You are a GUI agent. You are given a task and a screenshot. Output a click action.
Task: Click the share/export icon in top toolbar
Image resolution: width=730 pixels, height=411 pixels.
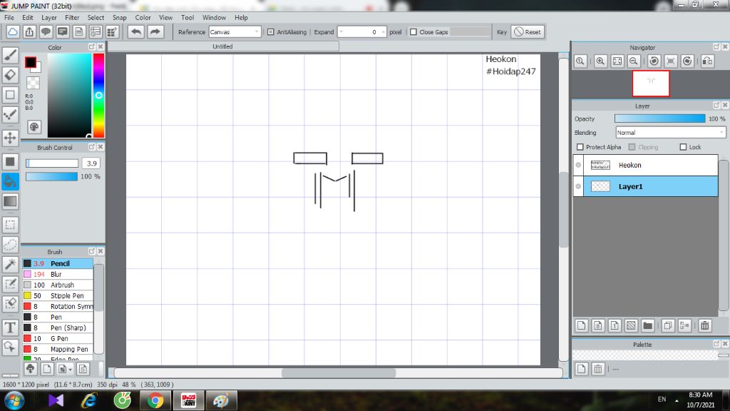[29, 31]
